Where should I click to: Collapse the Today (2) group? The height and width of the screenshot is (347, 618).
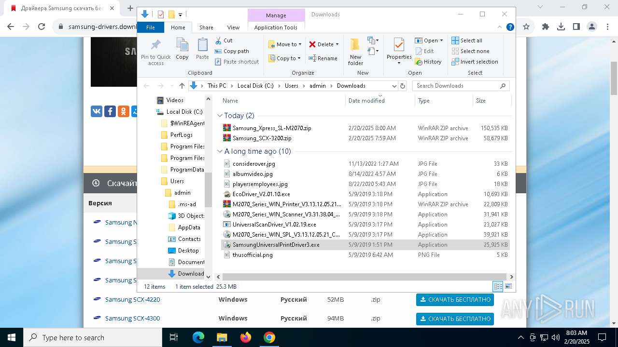pos(220,116)
